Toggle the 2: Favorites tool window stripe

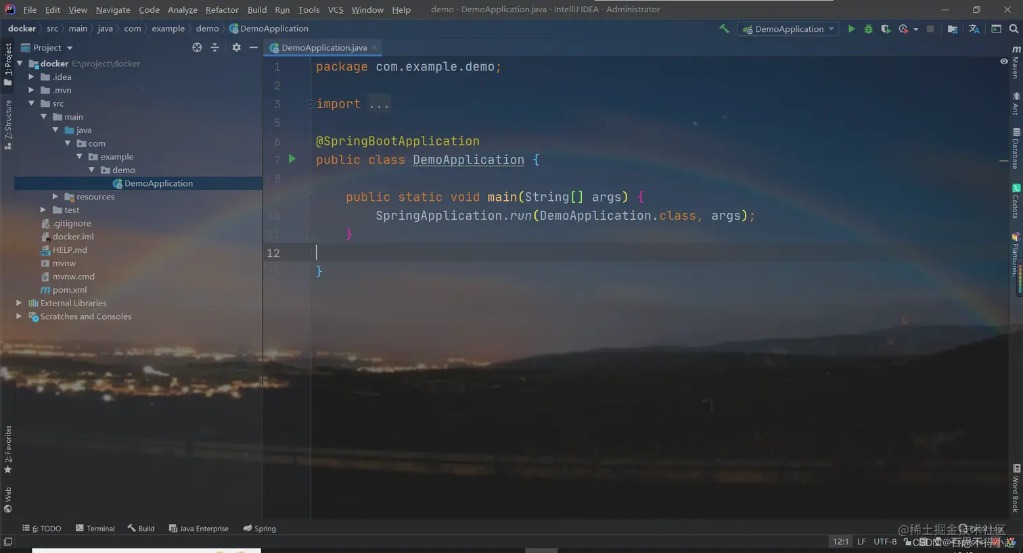click(x=7, y=449)
